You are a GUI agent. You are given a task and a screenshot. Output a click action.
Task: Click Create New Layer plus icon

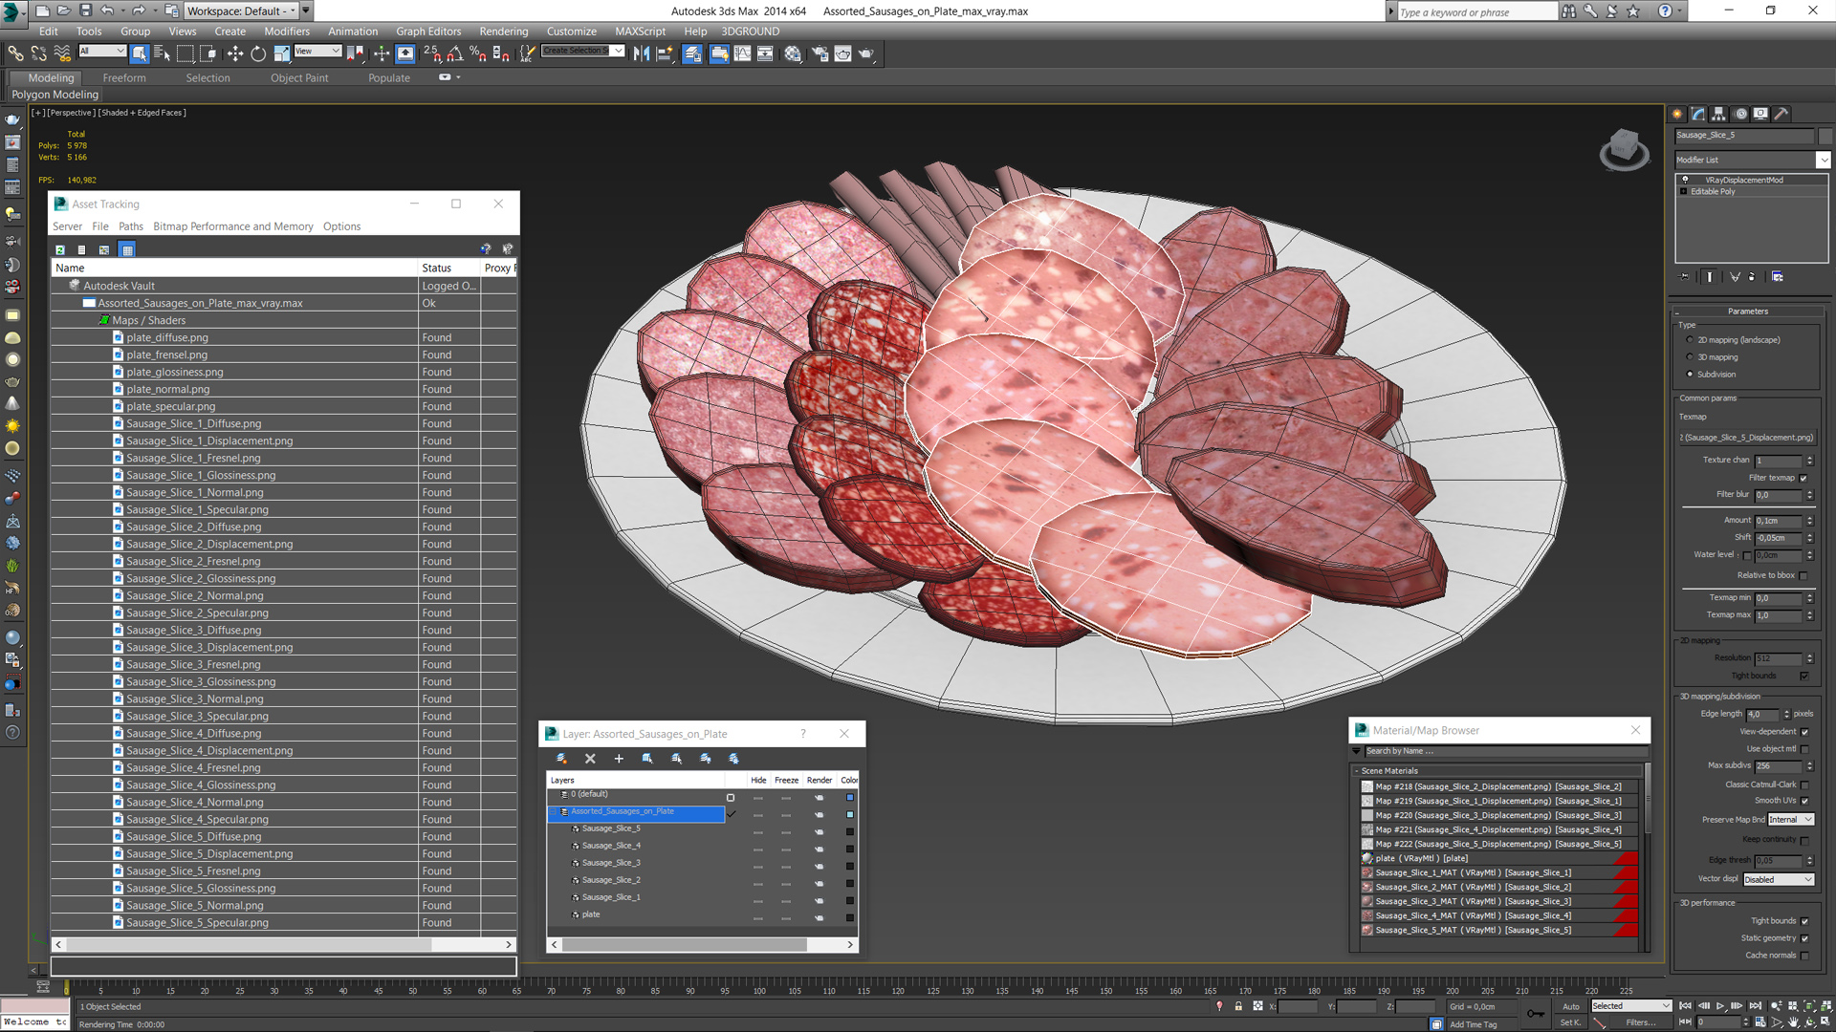click(619, 759)
